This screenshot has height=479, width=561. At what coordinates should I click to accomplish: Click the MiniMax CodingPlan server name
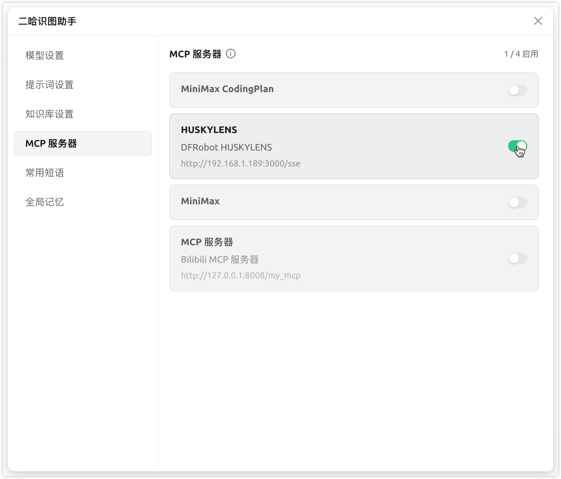pos(227,89)
